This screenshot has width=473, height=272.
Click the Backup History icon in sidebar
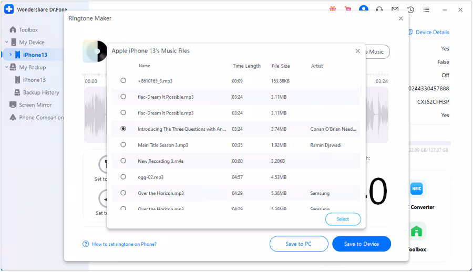tap(17, 92)
